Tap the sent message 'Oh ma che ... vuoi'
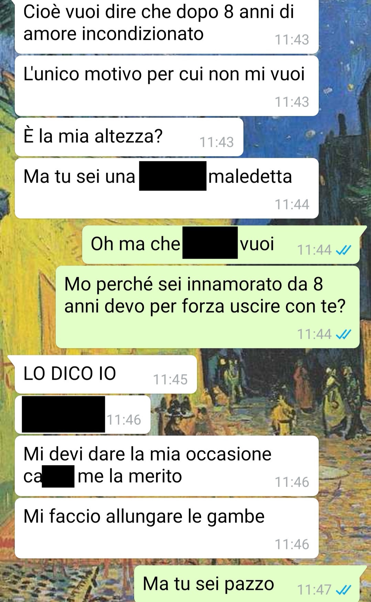The width and height of the screenshot is (371, 602). point(221,245)
